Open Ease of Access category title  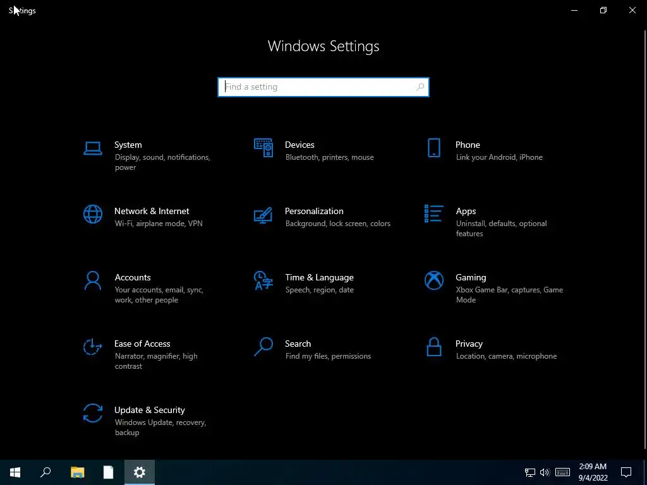[x=142, y=344]
